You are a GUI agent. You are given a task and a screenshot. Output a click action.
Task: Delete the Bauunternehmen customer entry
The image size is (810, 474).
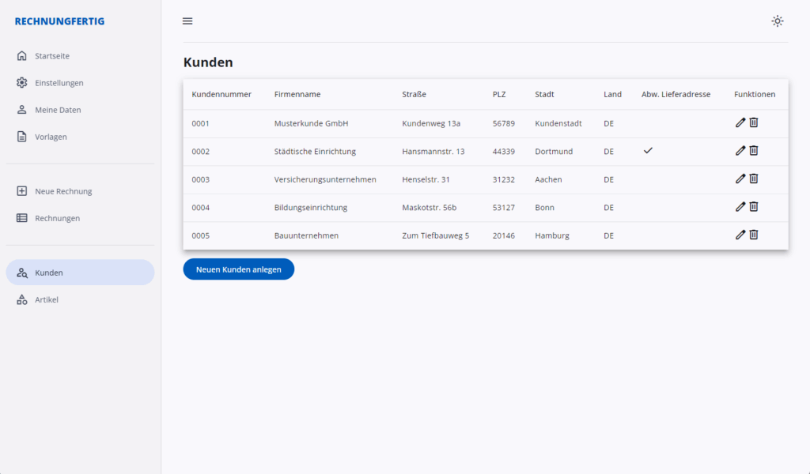(754, 235)
